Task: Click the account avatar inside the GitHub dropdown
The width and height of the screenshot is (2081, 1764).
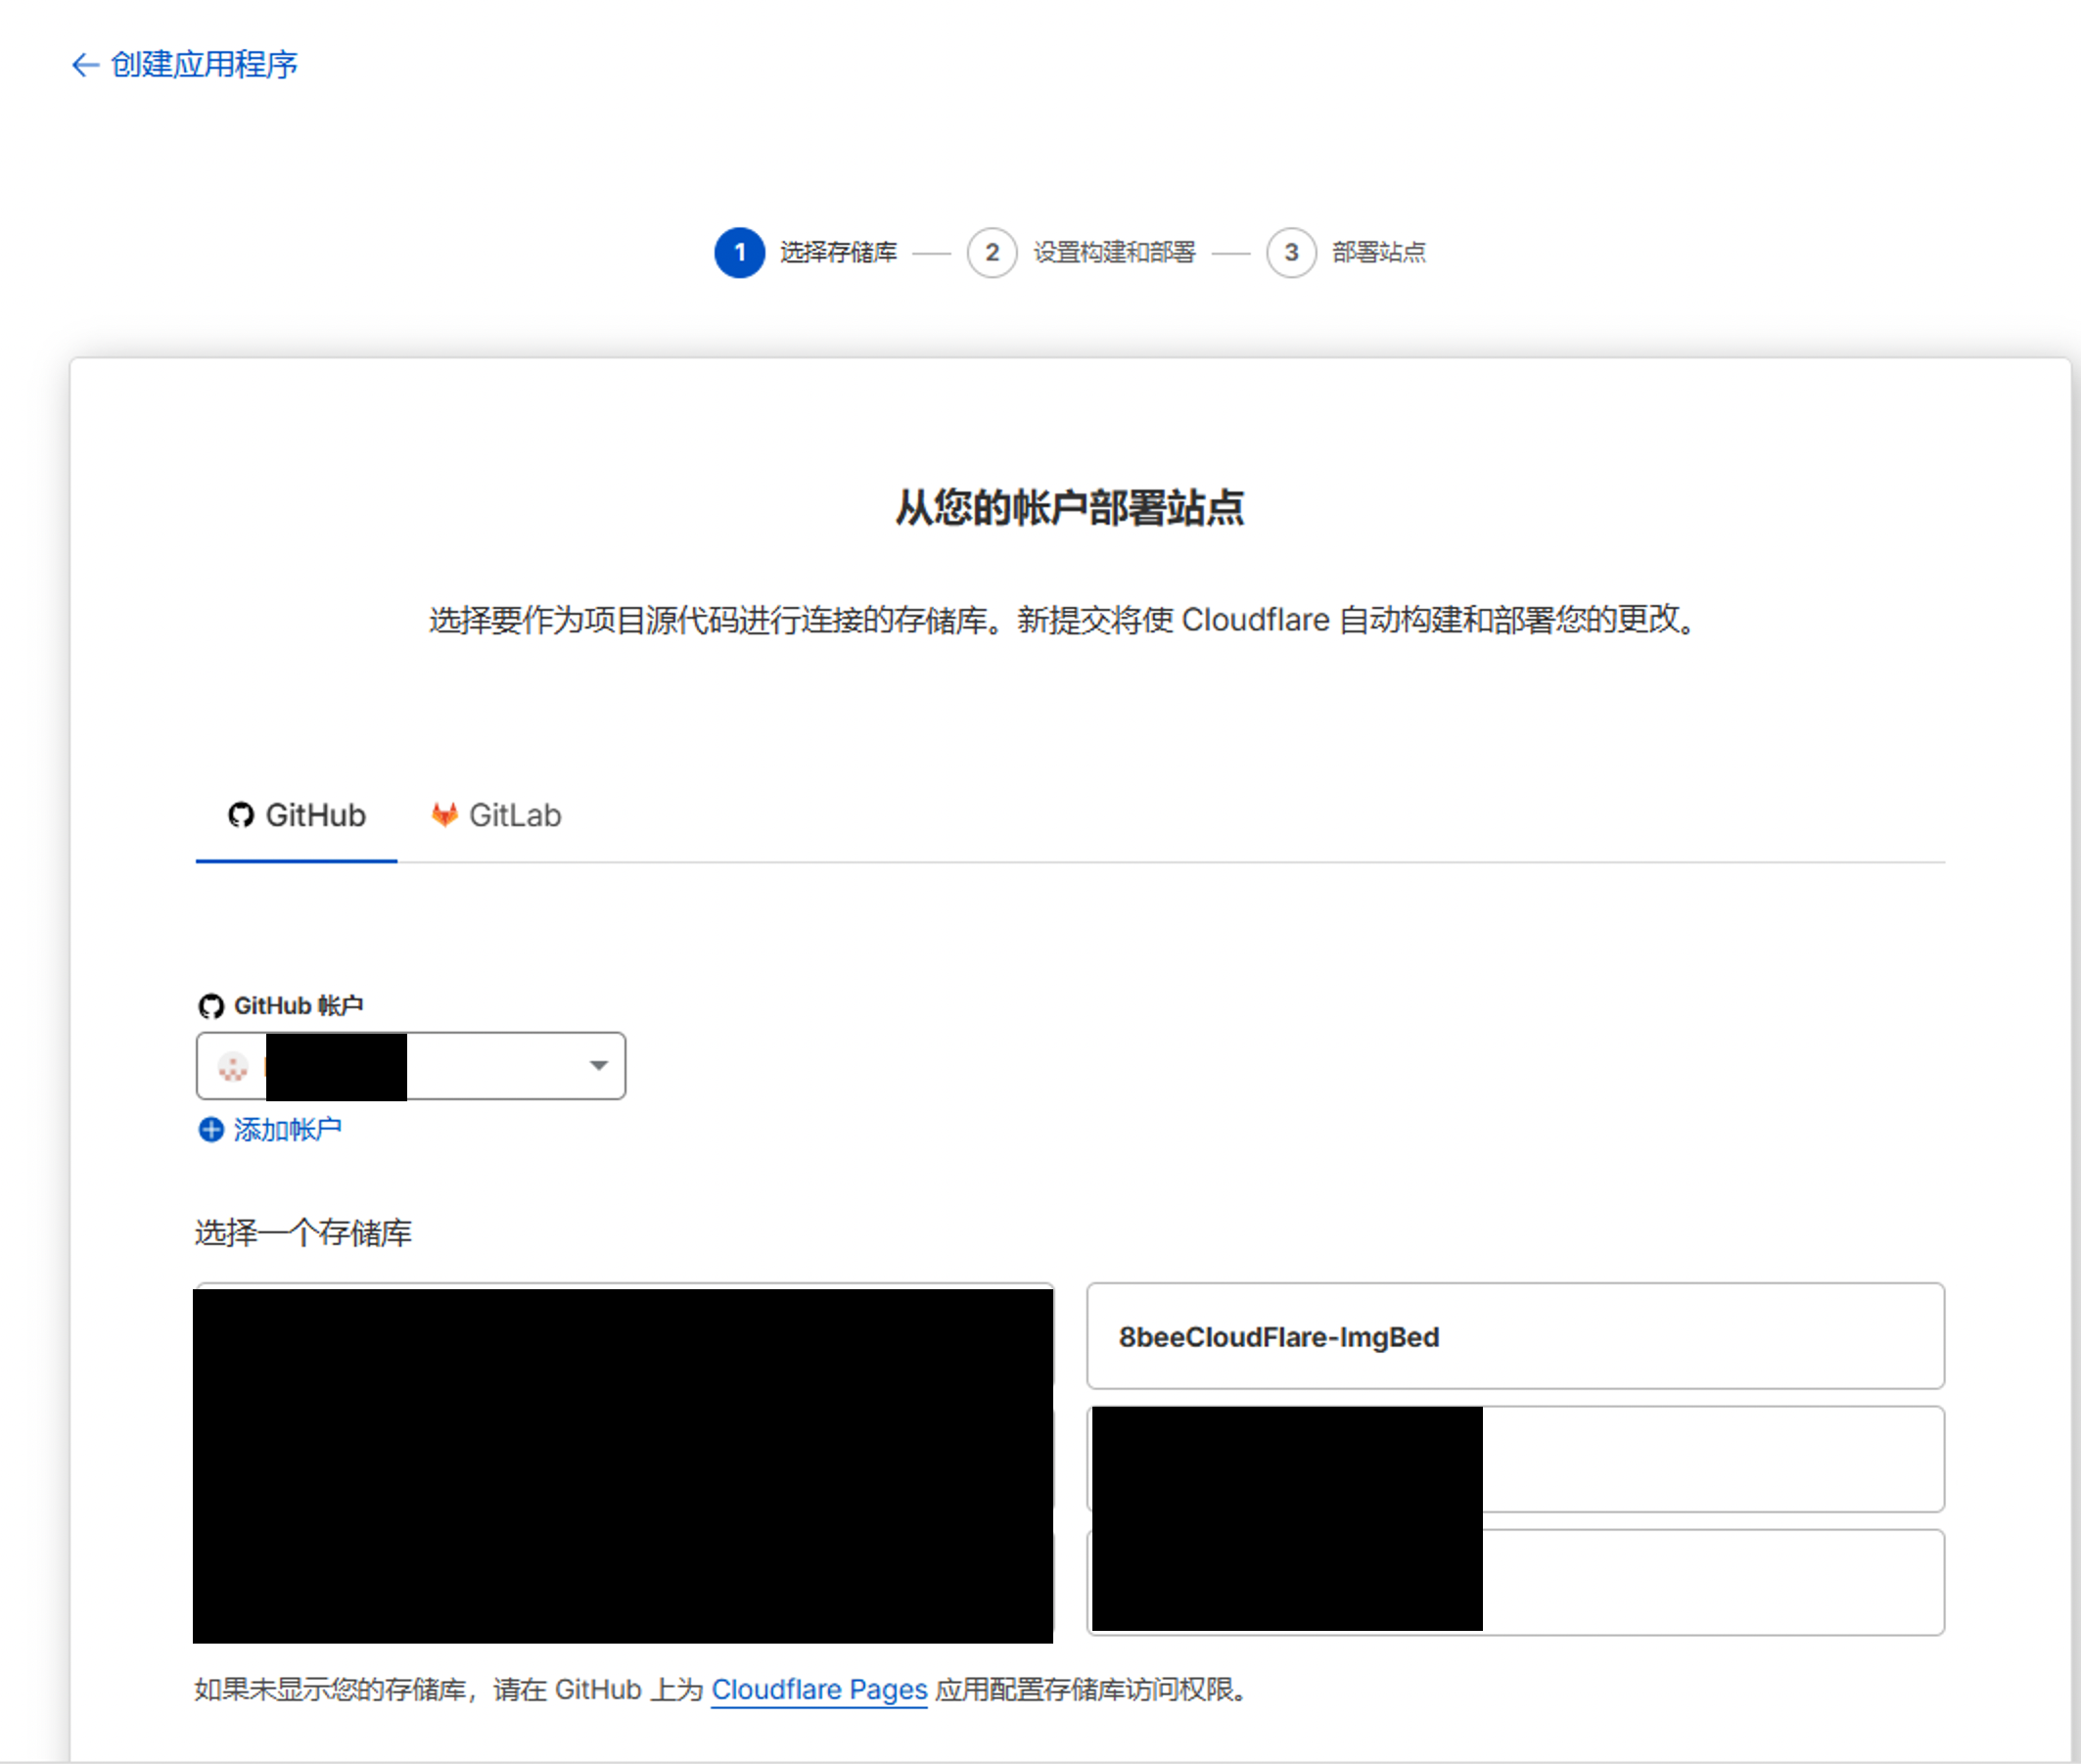Action: (x=233, y=1066)
